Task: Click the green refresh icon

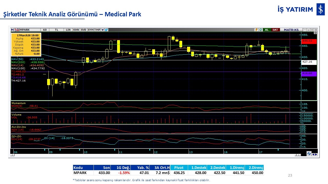Action: tap(261, 30)
